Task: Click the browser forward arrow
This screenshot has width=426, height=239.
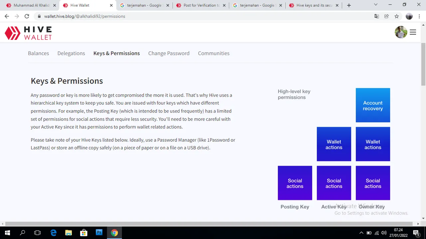Action: click(x=17, y=16)
